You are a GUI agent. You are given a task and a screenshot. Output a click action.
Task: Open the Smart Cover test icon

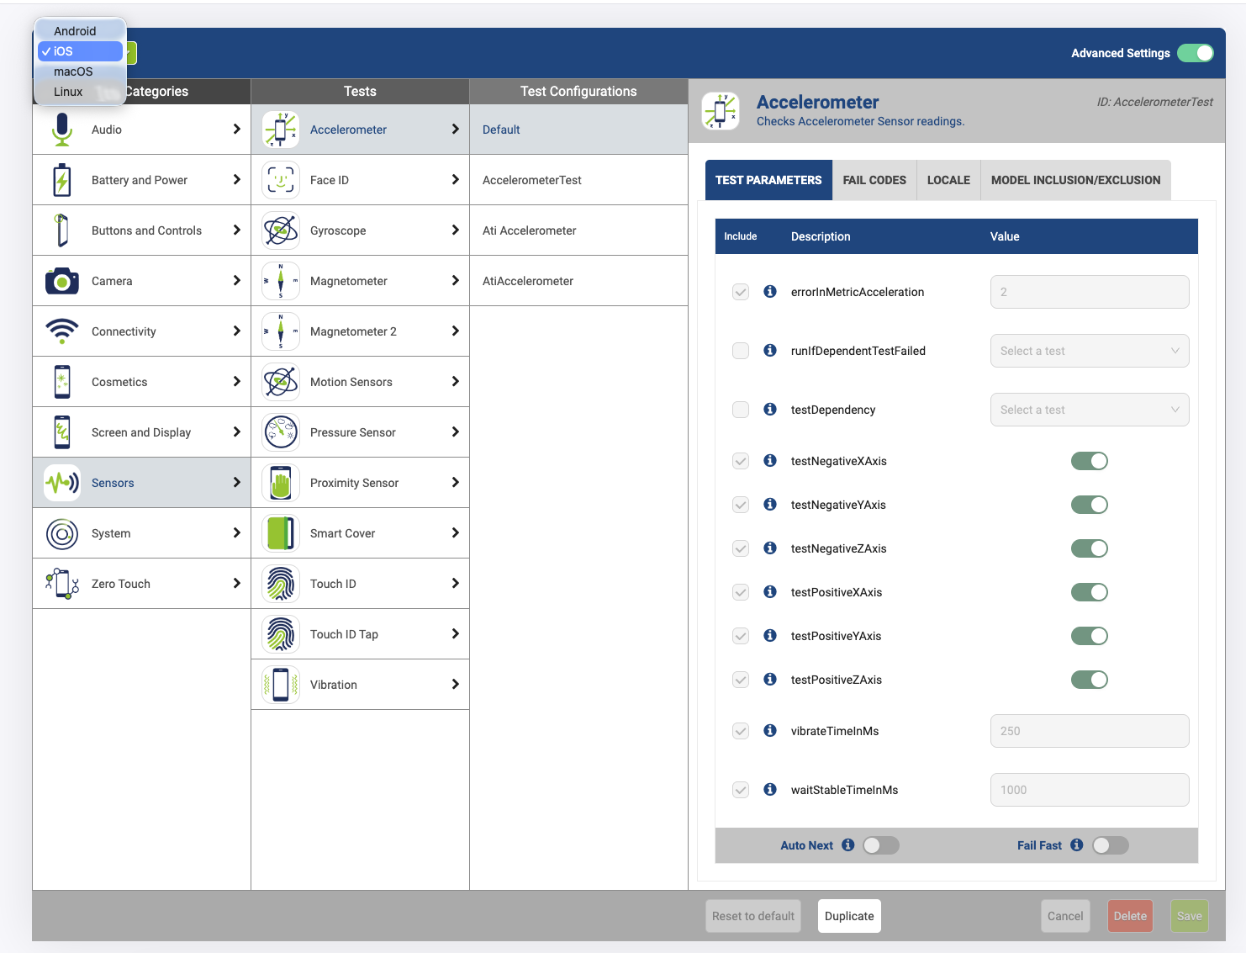[281, 533]
